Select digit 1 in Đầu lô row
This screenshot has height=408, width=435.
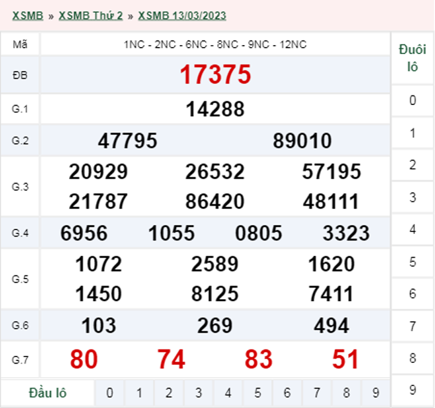(x=139, y=393)
